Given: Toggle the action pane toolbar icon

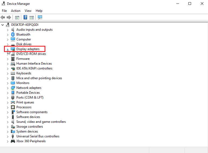Looking at the screenshot, I should (x=32, y=18).
